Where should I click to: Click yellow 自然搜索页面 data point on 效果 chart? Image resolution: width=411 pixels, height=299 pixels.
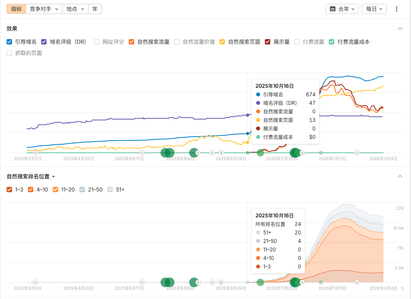click(247, 143)
